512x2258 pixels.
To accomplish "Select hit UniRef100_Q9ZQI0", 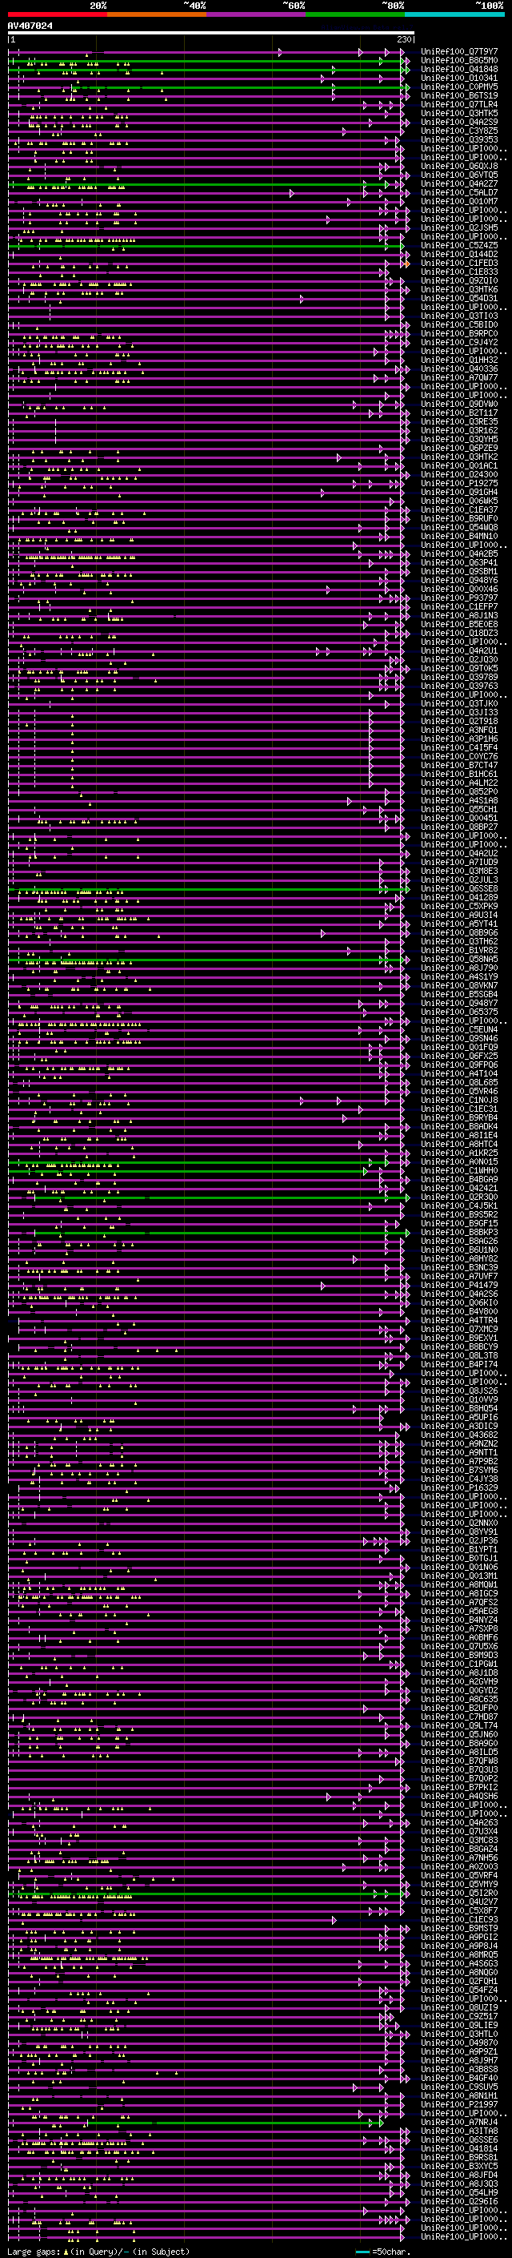I will (459, 280).
